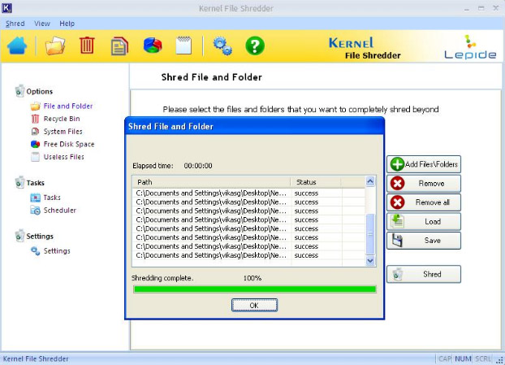The width and height of the screenshot is (505, 365).
Task: Click the NUM indicator in status bar
Action: [x=463, y=358]
